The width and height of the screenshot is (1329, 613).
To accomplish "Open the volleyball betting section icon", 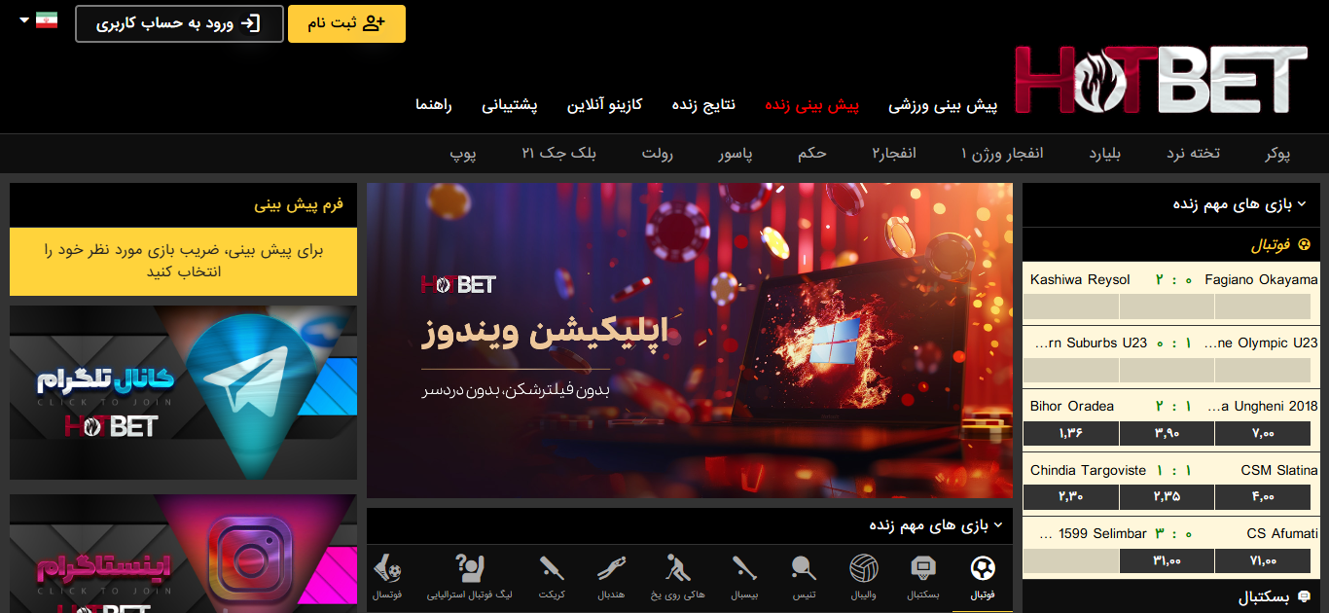I will [x=863, y=567].
